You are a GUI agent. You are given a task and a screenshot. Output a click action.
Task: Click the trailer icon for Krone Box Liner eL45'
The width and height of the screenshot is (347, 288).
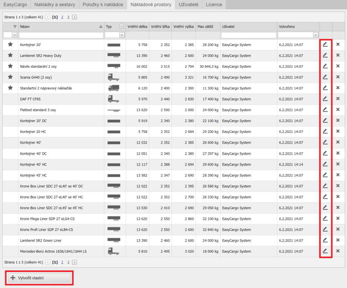[x=114, y=208]
